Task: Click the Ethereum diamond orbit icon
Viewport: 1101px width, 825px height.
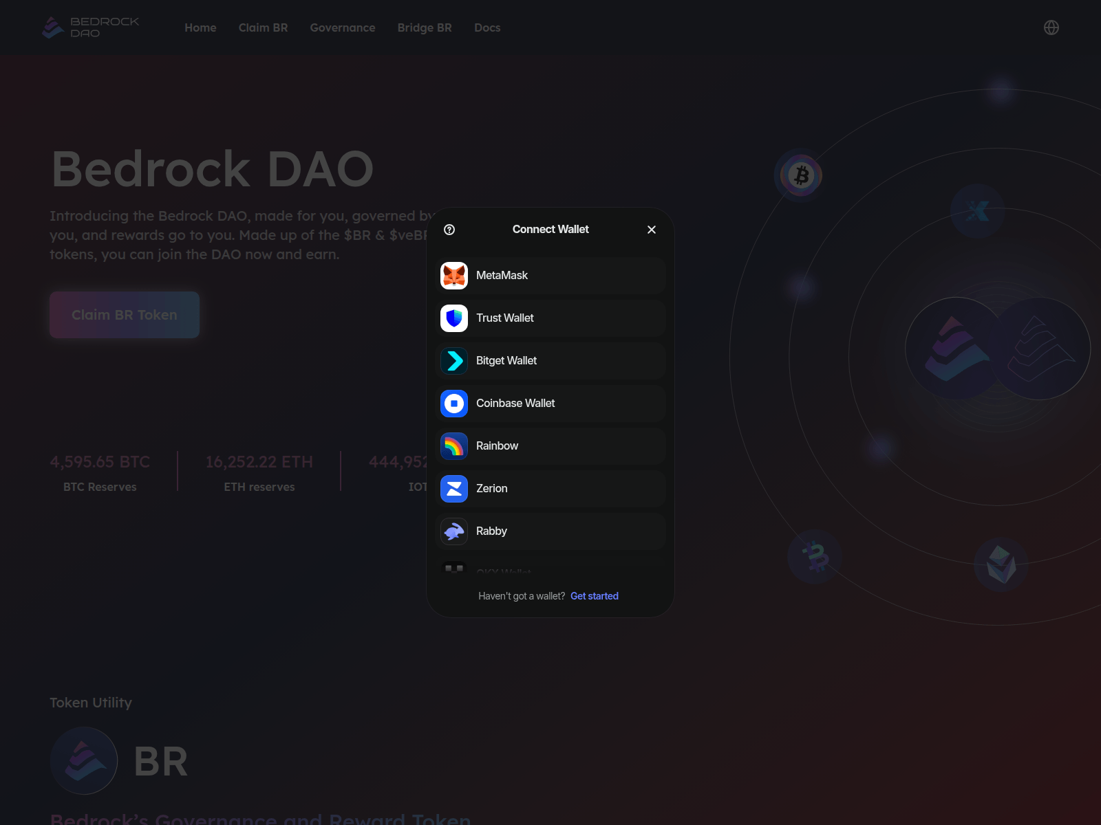Action: [1001, 564]
